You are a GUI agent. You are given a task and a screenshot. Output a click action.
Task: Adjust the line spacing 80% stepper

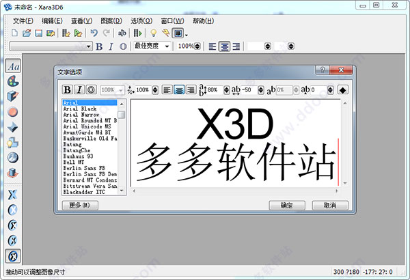[226, 90]
